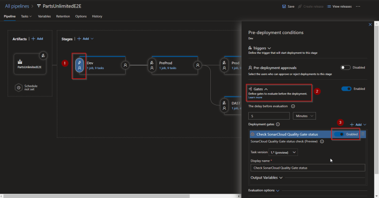
Task: Switch to the Variables tab
Action: 44,16
